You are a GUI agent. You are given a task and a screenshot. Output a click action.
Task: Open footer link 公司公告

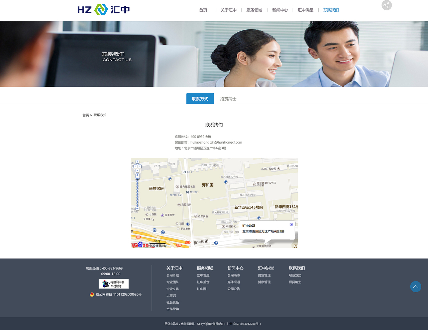pos(234,289)
